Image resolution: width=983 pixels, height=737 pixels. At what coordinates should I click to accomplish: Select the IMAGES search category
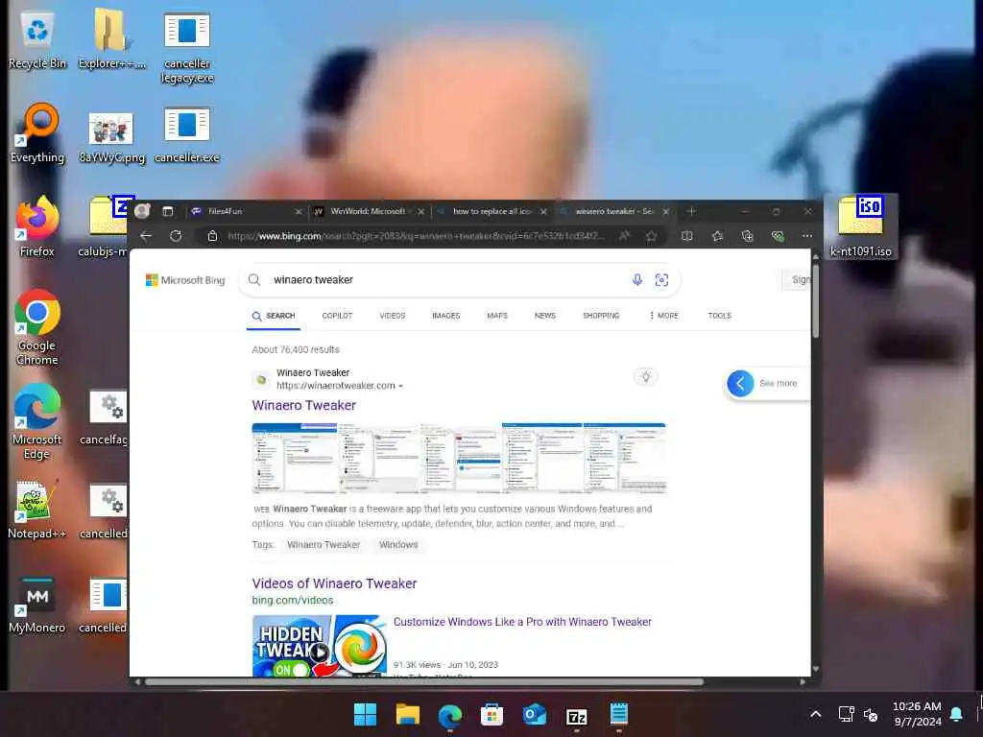(445, 316)
